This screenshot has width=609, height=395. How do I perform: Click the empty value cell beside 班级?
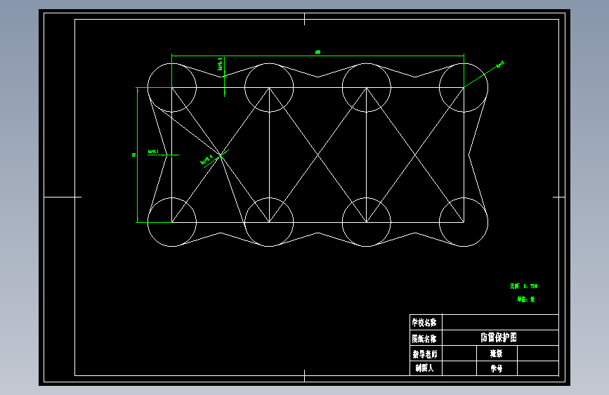coord(538,354)
